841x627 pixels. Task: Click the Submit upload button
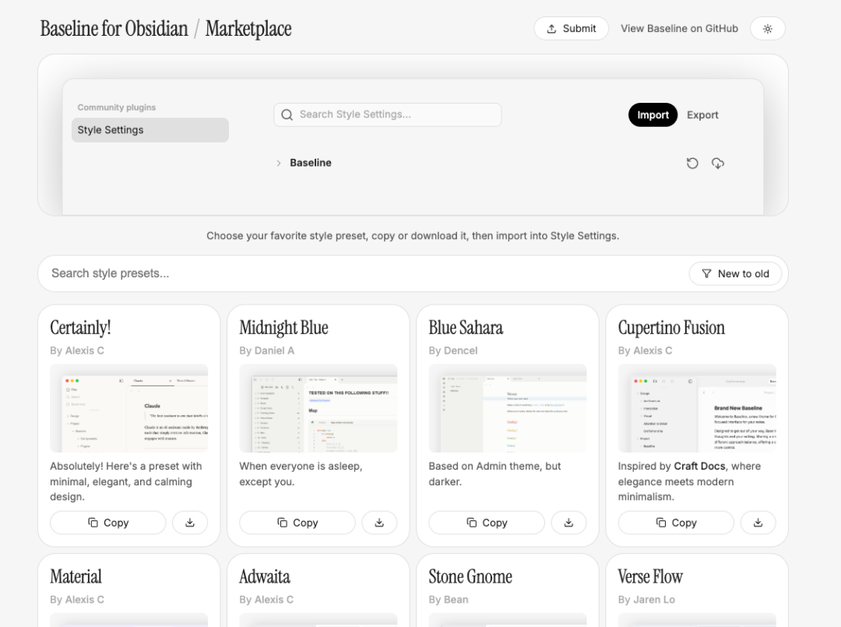point(572,28)
